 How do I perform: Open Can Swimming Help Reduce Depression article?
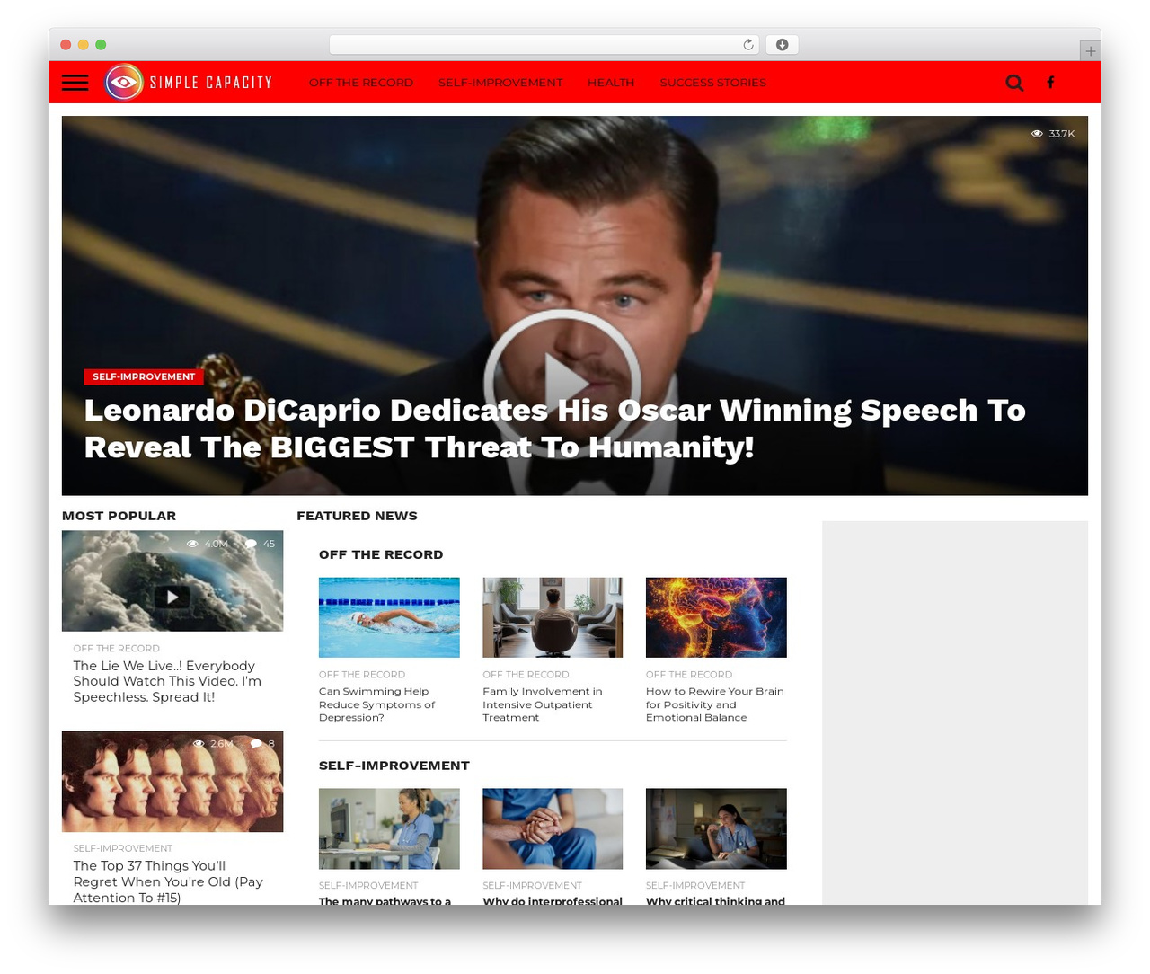(376, 704)
